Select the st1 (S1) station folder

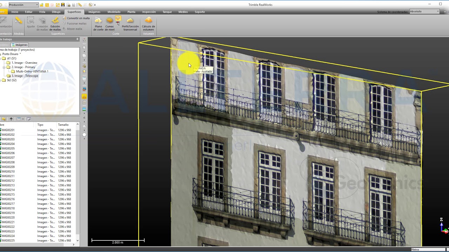pos(12,58)
